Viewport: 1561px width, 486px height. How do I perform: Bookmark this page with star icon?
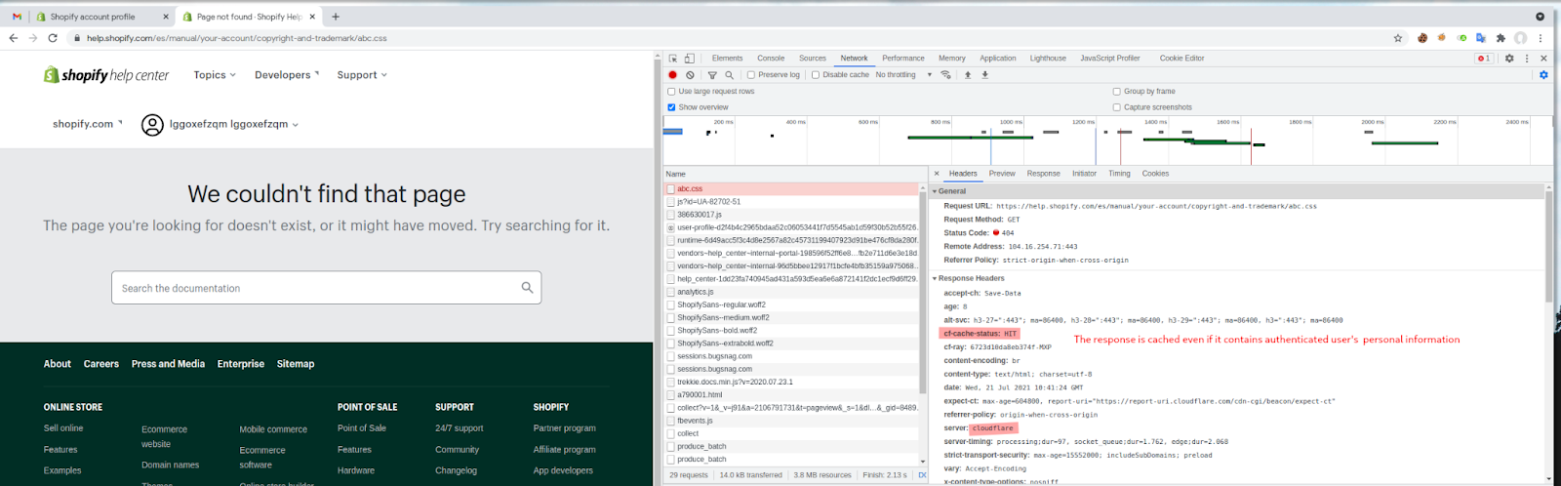click(1398, 38)
